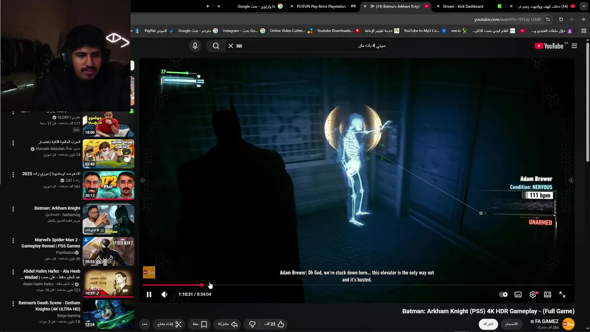The height and width of the screenshot is (332, 590).
Task: Create a clip with the scissors button
Action: 170,324
